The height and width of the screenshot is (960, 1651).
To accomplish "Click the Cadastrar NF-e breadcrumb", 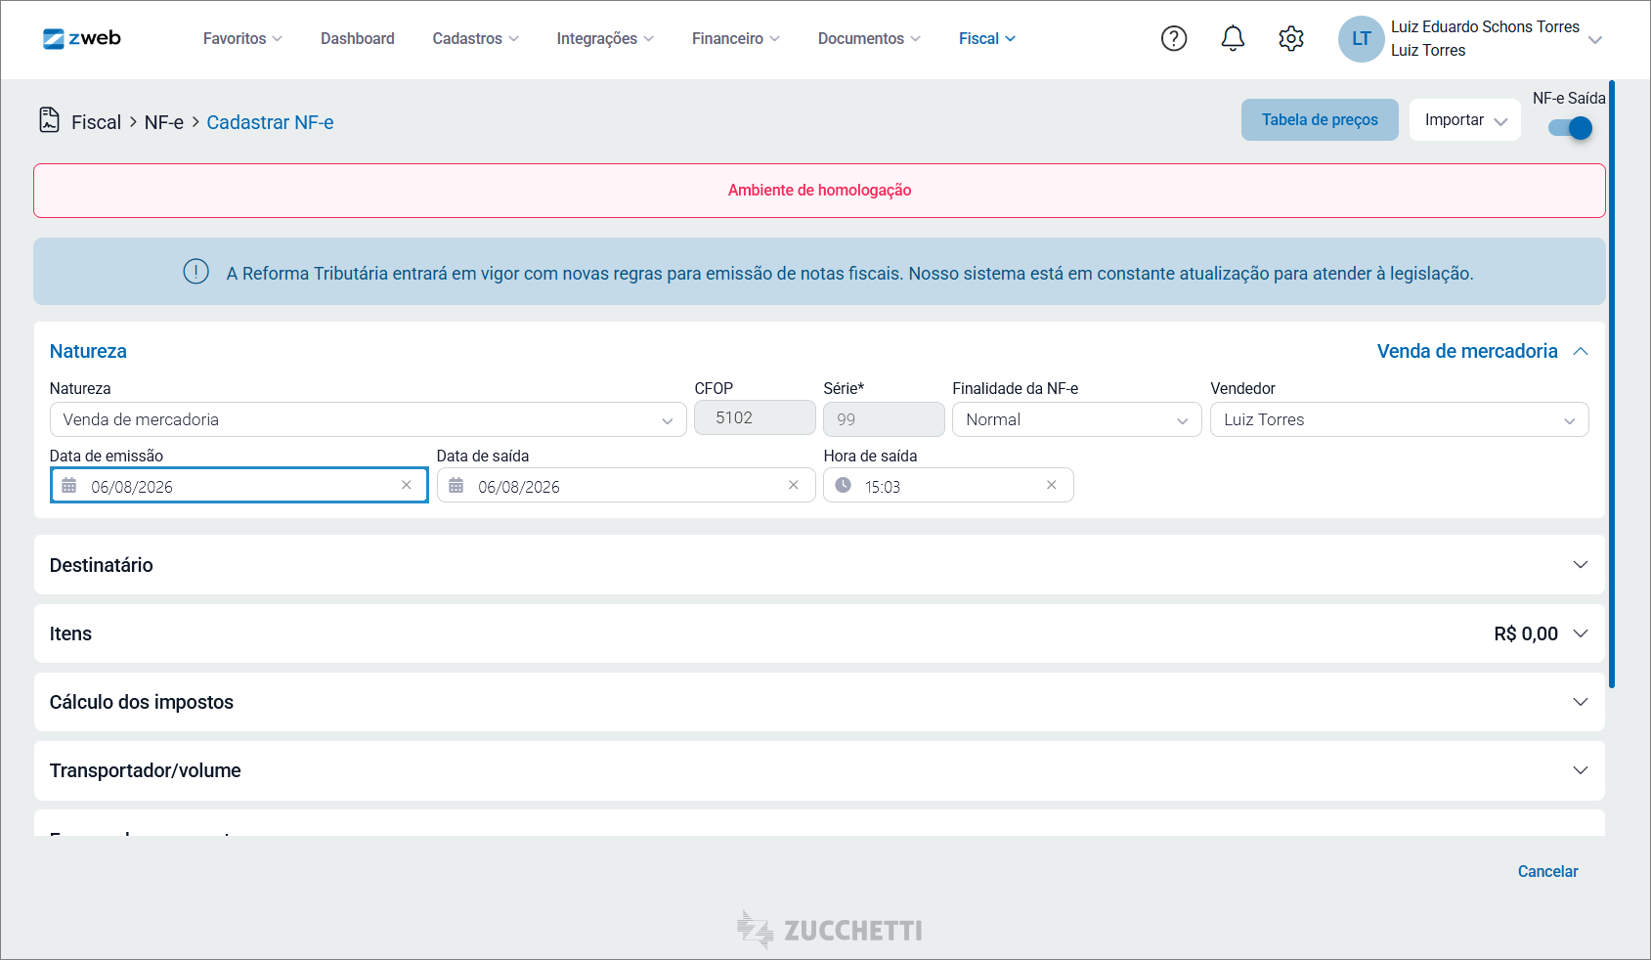I will tap(270, 122).
